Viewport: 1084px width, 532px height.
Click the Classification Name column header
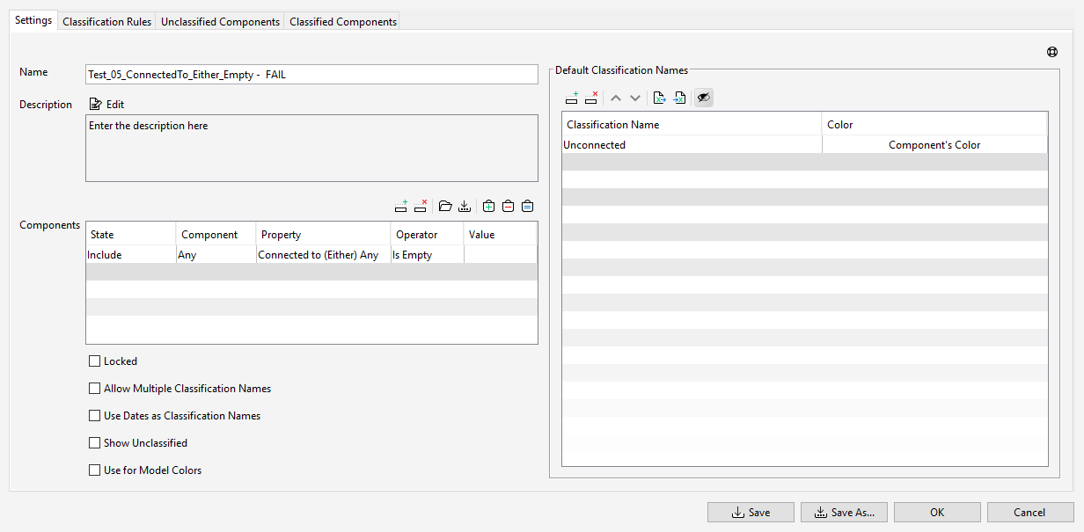692,124
